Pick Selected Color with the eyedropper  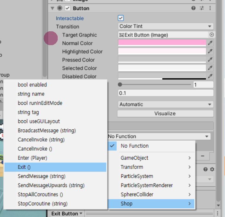210,68
